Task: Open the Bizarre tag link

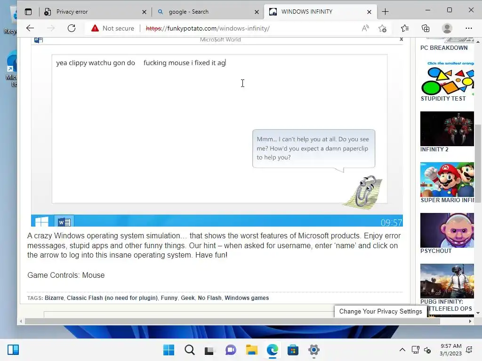Action: pyautogui.click(x=54, y=298)
